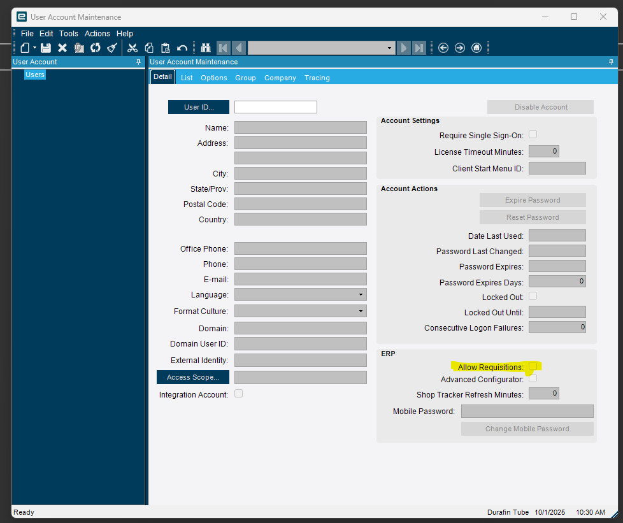The height and width of the screenshot is (523, 623).
Task: Go to the Home toolbar icon
Action: coord(476,48)
